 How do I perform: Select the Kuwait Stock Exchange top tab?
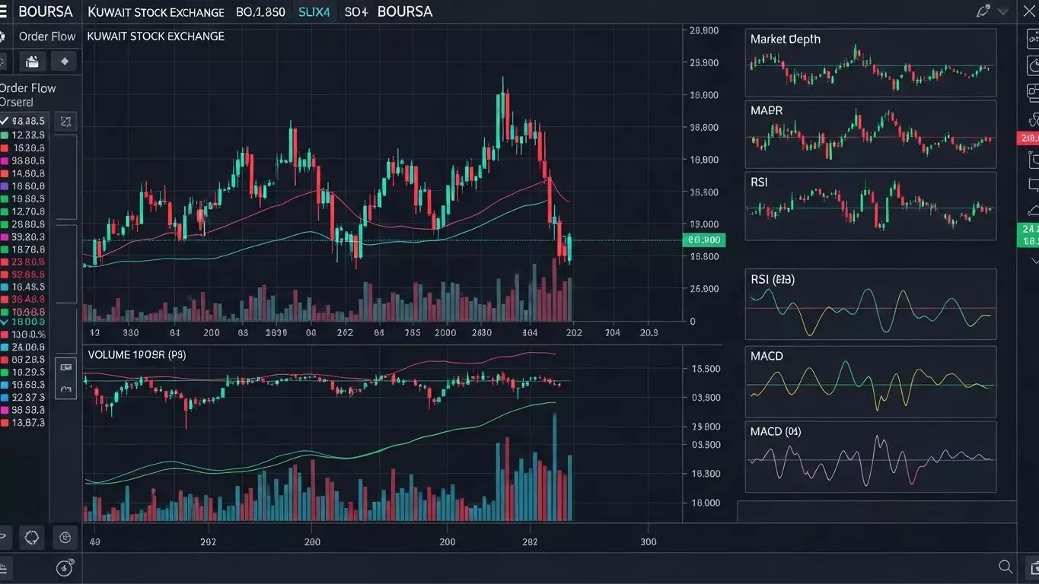tap(156, 12)
